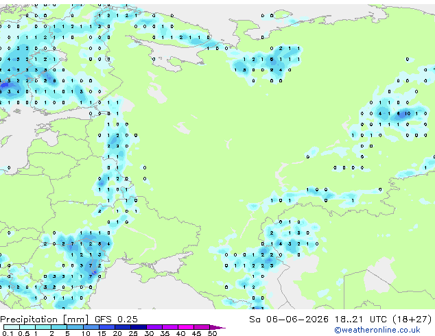The width and height of the screenshot is (435, 336).
Task: Click the '10' precipitation value on the map
Action: [x=408, y=113]
